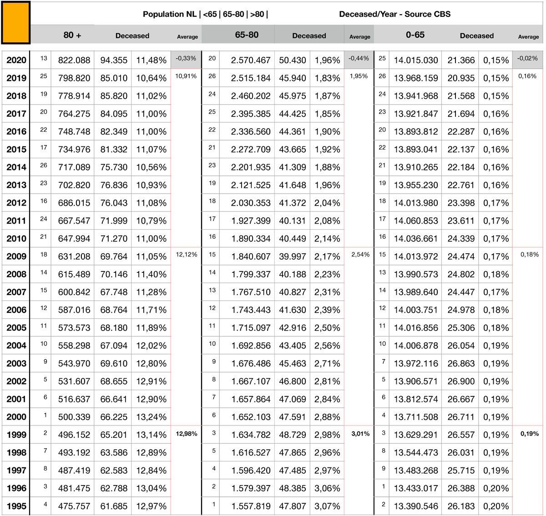The width and height of the screenshot is (546, 516).
Task: Select the 2019 year row label
Action: [16, 78]
